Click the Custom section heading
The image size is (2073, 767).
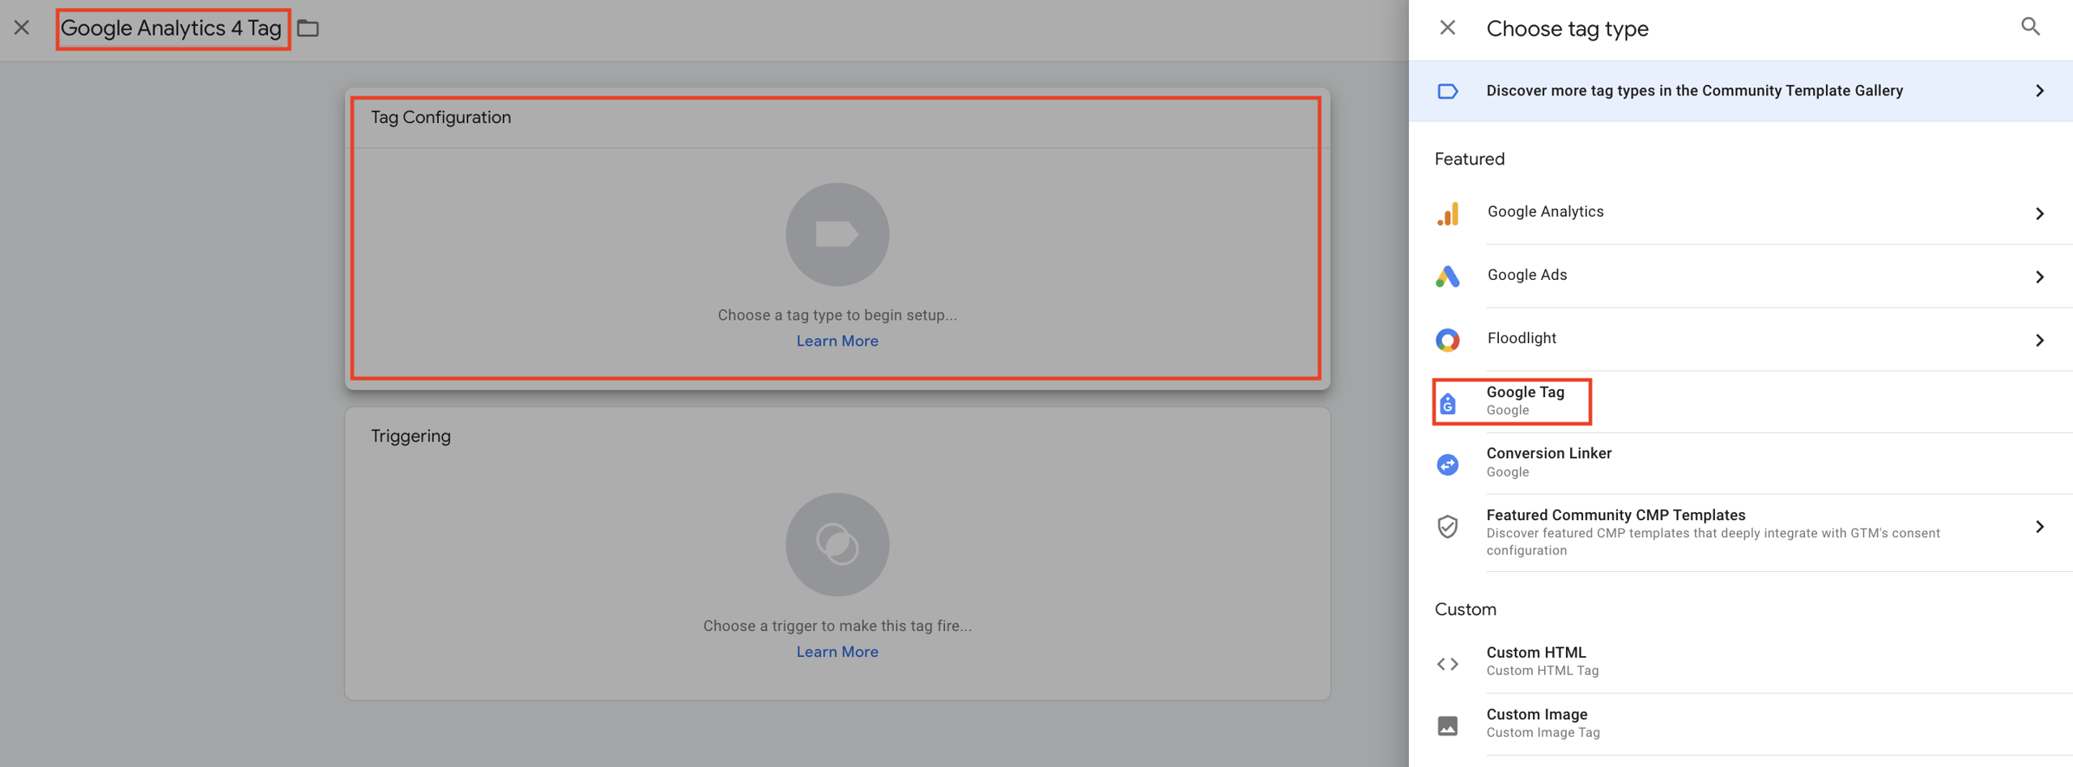pyautogui.click(x=1466, y=610)
